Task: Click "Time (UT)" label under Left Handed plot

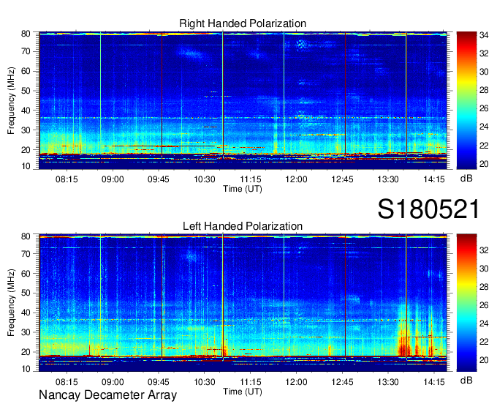Action: [x=243, y=392]
